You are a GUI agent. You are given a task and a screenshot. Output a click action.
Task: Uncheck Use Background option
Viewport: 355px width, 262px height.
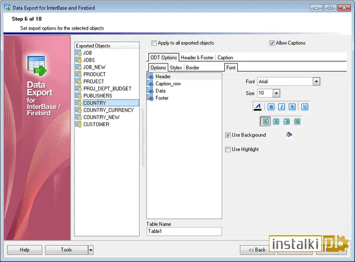(228, 135)
